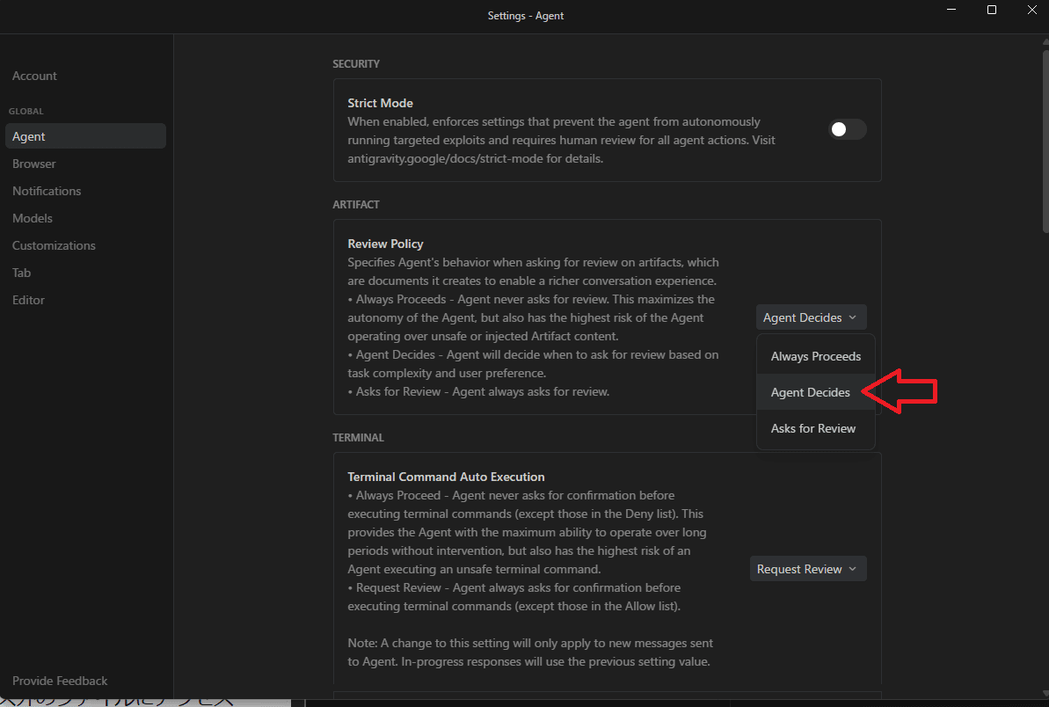1049x707 pixels.
Task: Switch to Models settings
Action: 33,218
